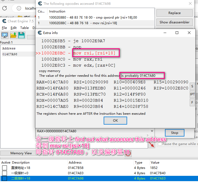
Task: Click the Stop button
Action: point(175,133)
